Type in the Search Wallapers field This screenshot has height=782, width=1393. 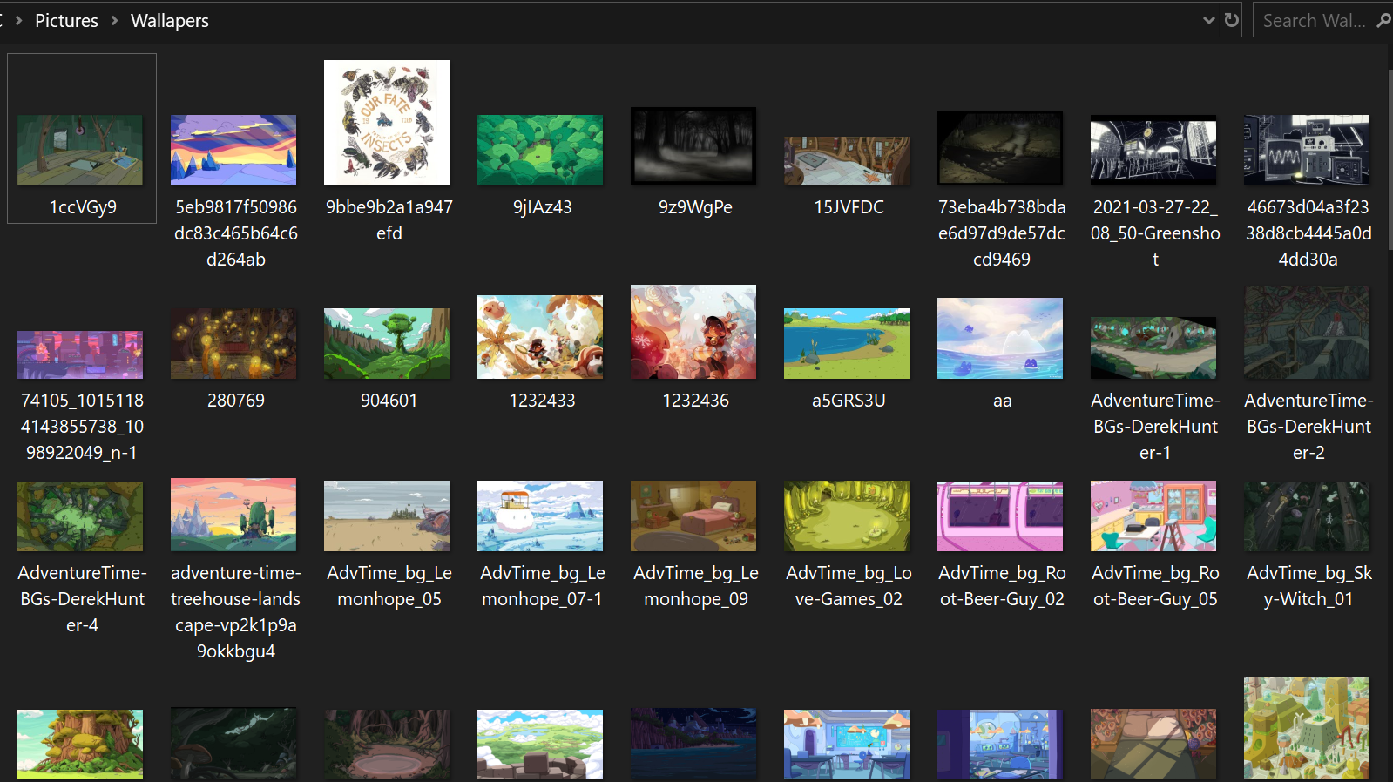(x=1313, y=20)
